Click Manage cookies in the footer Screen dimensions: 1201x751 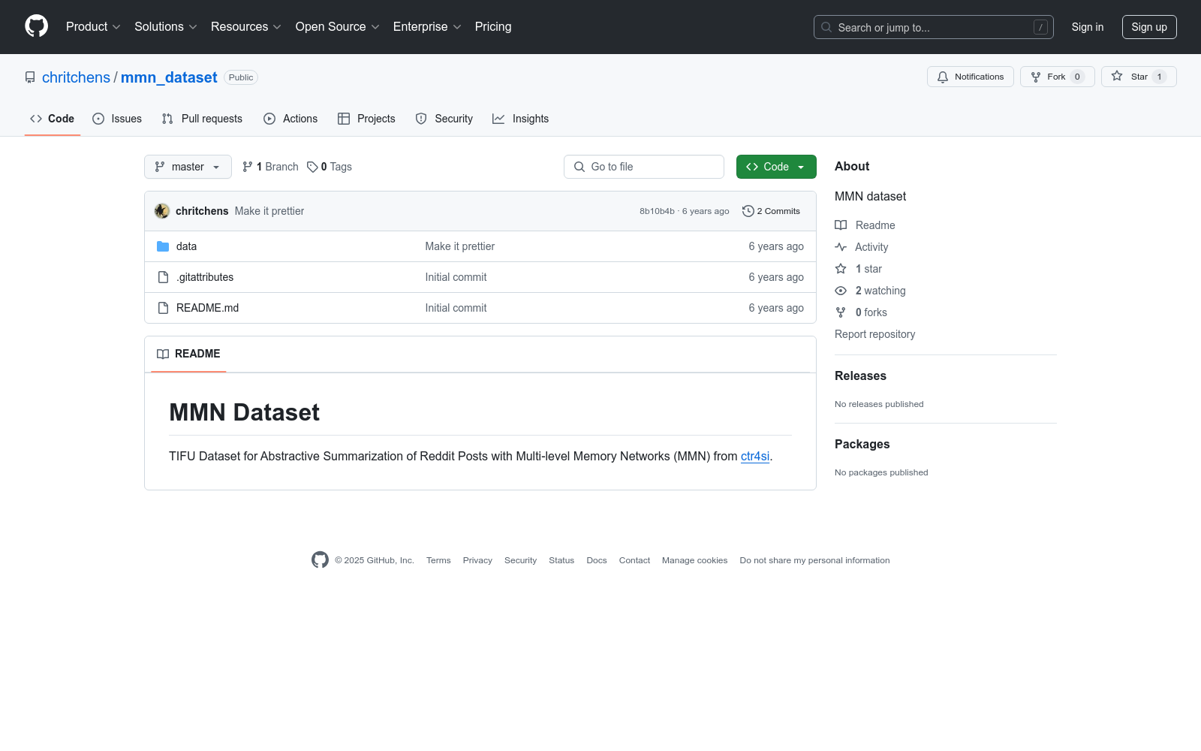click(694, 560)
